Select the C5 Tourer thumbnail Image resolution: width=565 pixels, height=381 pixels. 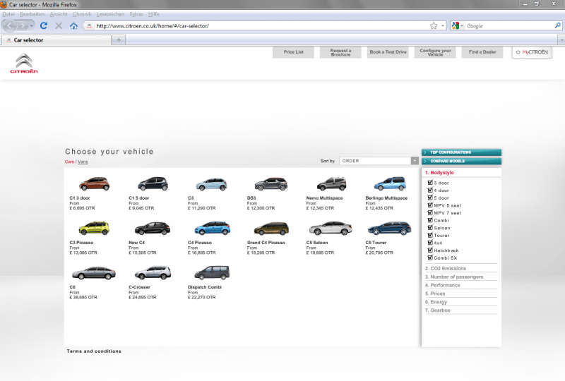pos(389,229)
